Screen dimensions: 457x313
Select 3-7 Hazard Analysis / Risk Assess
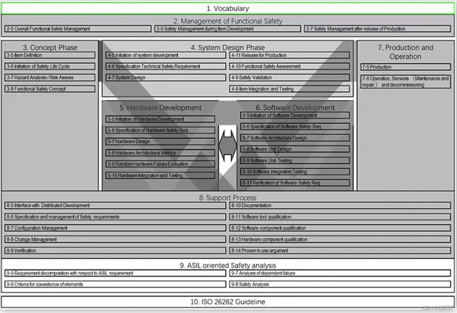click(x=50, y=78)
